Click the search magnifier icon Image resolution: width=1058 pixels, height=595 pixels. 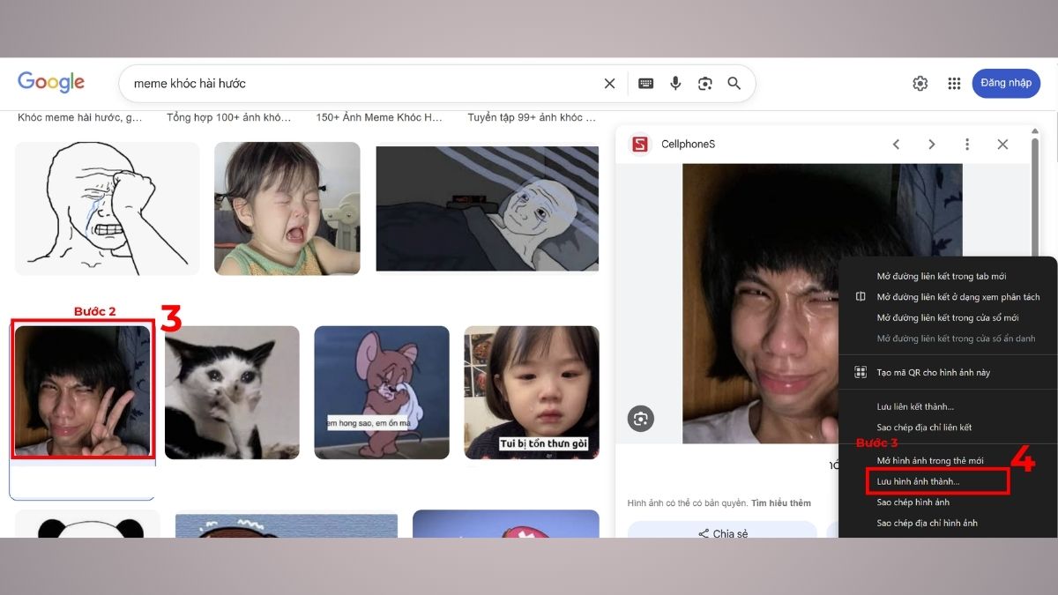pyautogui.click(x=734, y=83)
